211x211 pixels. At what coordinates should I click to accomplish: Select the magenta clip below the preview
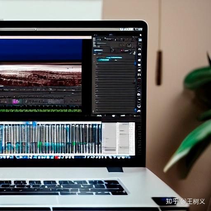click(16, 101)
